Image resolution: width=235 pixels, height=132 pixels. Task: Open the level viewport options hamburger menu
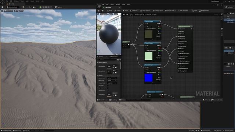(2, 11)
